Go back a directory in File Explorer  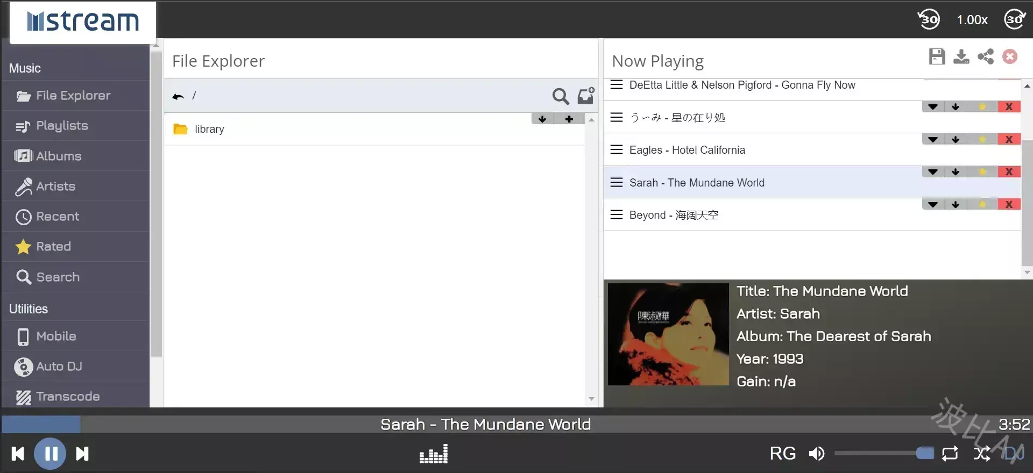(178, 96)
